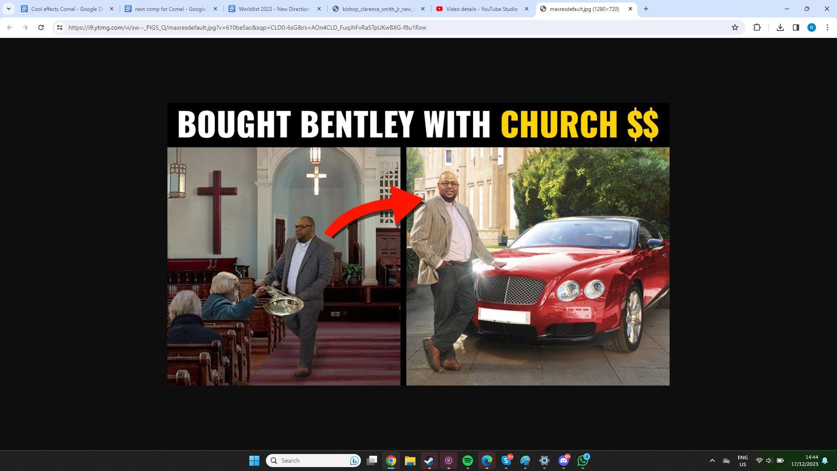The width and height of the screenshot is (837, 471).
Task: Show the Chrome downloads list
Action: coord(780,27)
